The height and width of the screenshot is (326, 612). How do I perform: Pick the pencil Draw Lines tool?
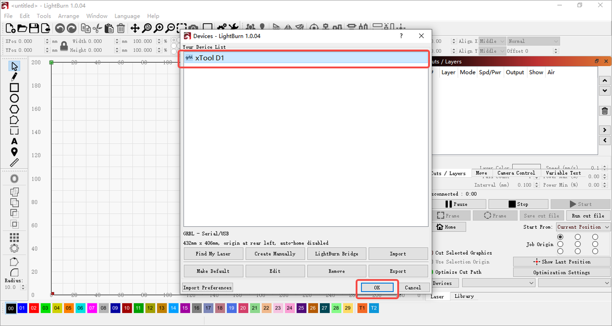click(14, 77)
